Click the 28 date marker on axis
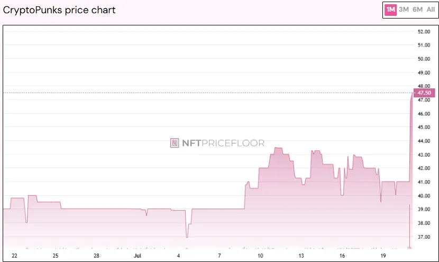439x262 pixels. [96, 256]
